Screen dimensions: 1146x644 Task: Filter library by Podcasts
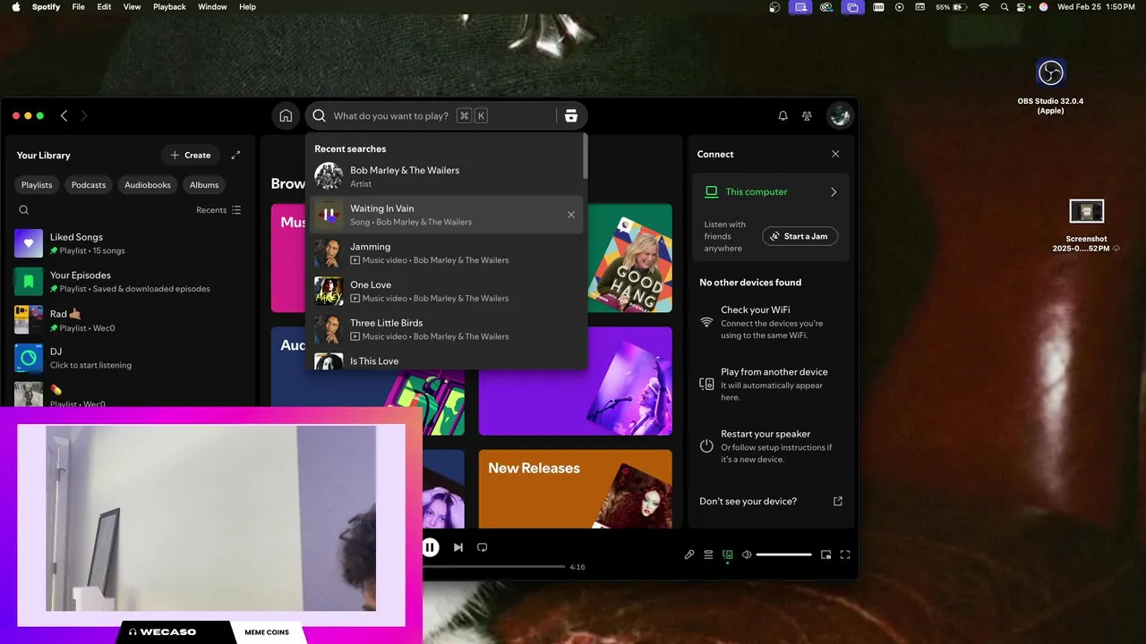[89, 184]
